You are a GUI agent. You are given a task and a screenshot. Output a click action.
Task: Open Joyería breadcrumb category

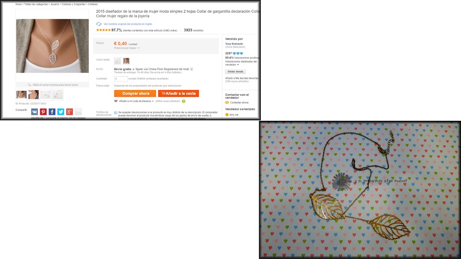55,5
